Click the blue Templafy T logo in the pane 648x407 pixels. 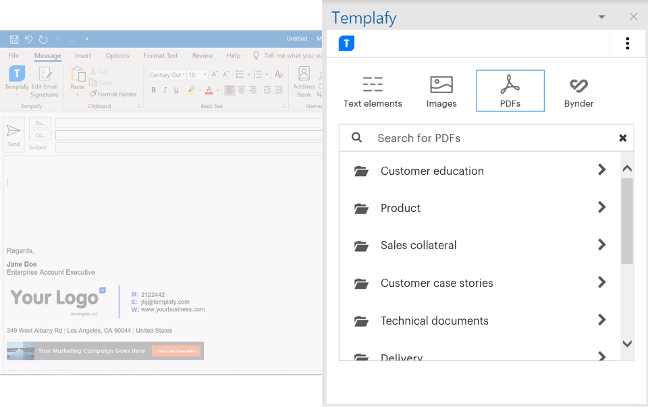[346, 43]
